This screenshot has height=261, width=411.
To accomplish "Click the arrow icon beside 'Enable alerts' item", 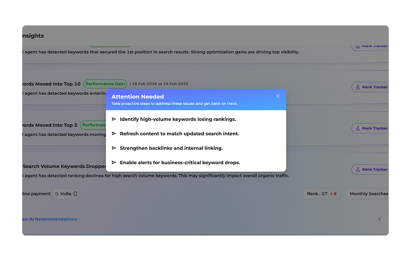I will tap(114, 162).
